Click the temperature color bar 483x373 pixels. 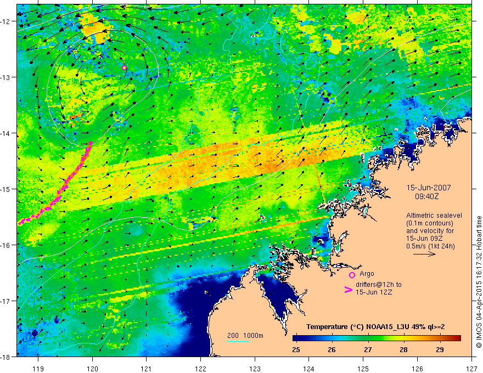(377, 338)
